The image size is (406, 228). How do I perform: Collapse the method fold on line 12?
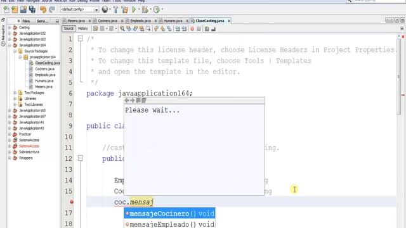click(81, 158)
